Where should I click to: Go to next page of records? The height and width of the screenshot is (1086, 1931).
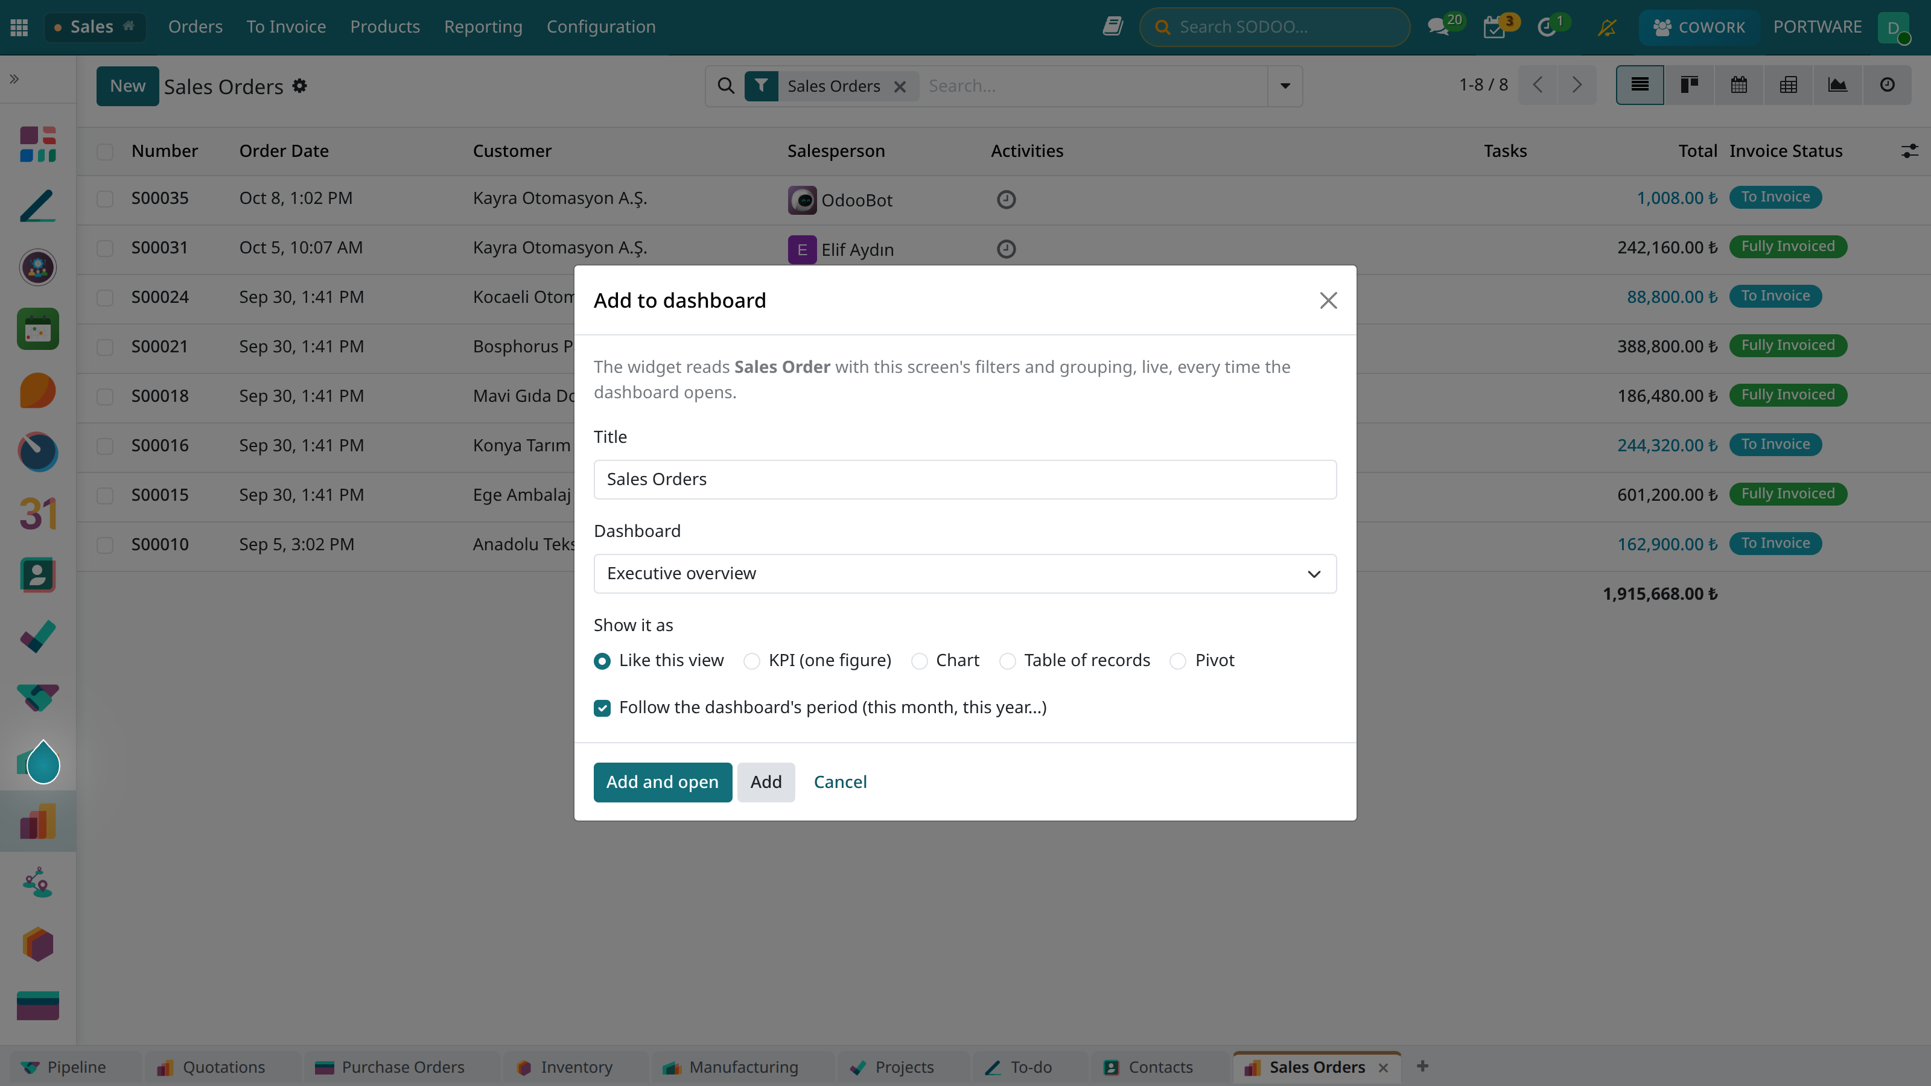(x=1576, y=86)
